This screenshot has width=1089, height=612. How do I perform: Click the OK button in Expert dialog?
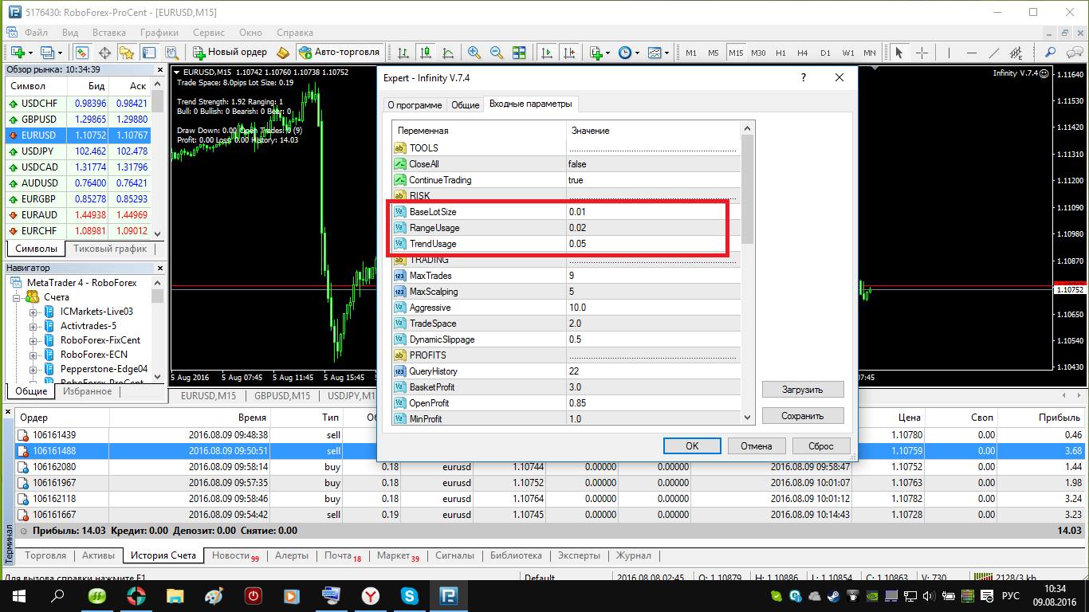[x=692, y=445]
